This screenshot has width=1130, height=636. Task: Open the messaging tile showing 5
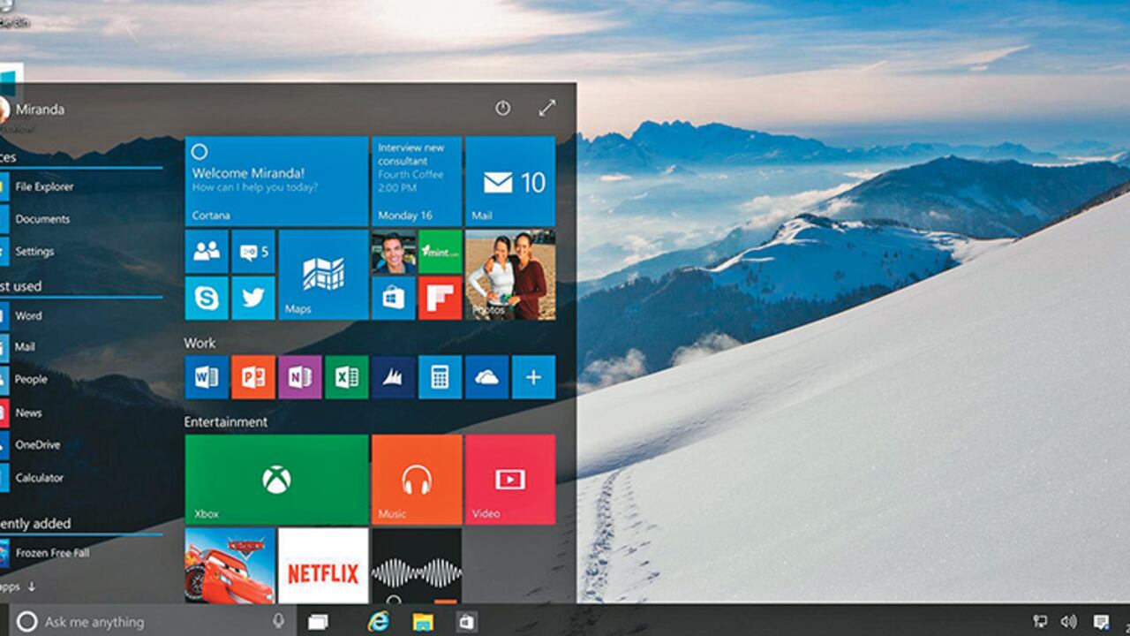tap(253, 252)
